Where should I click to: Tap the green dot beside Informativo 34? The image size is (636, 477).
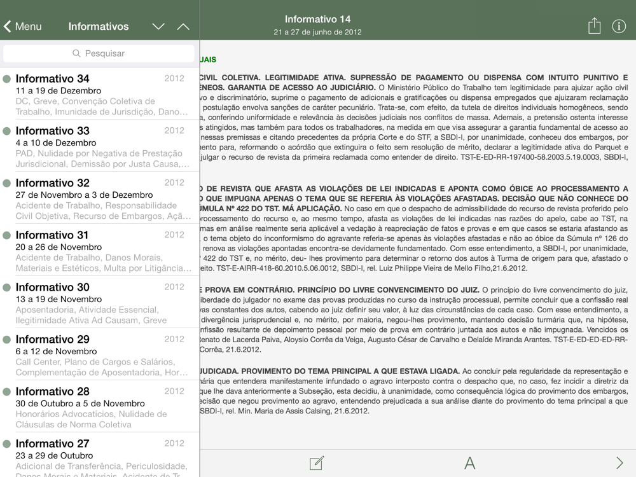(6, 79)
